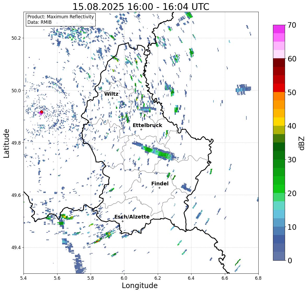Viewport: 308px width, 292px height.
Task: Click the turquoise colorbar swatch below 20
Action: [279, 205]
